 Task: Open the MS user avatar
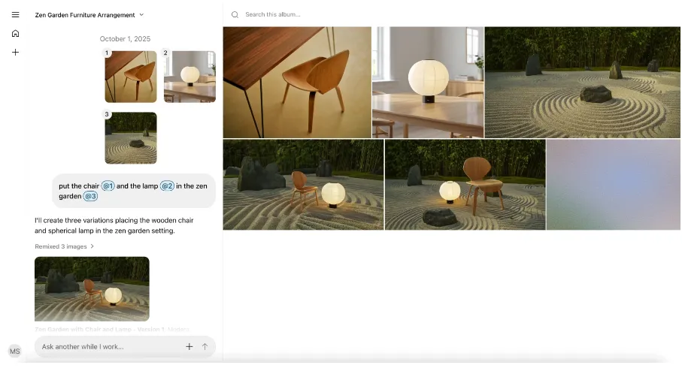(x=14, y=351)
